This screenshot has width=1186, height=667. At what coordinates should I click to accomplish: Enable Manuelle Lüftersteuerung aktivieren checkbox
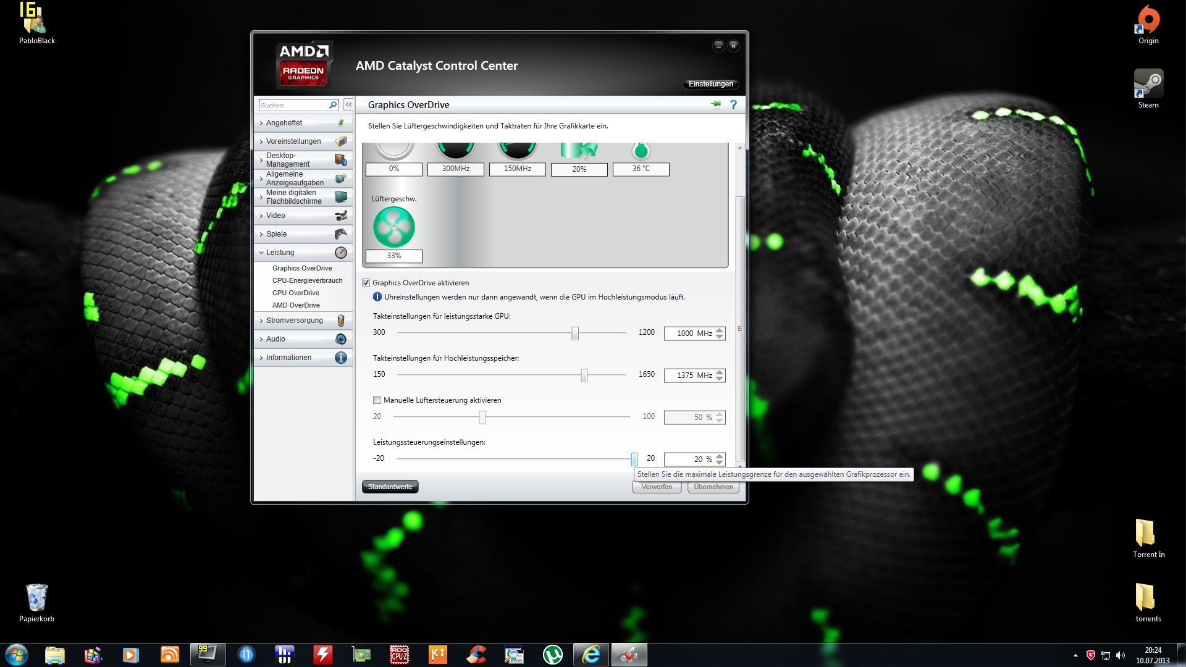(377, 400)
